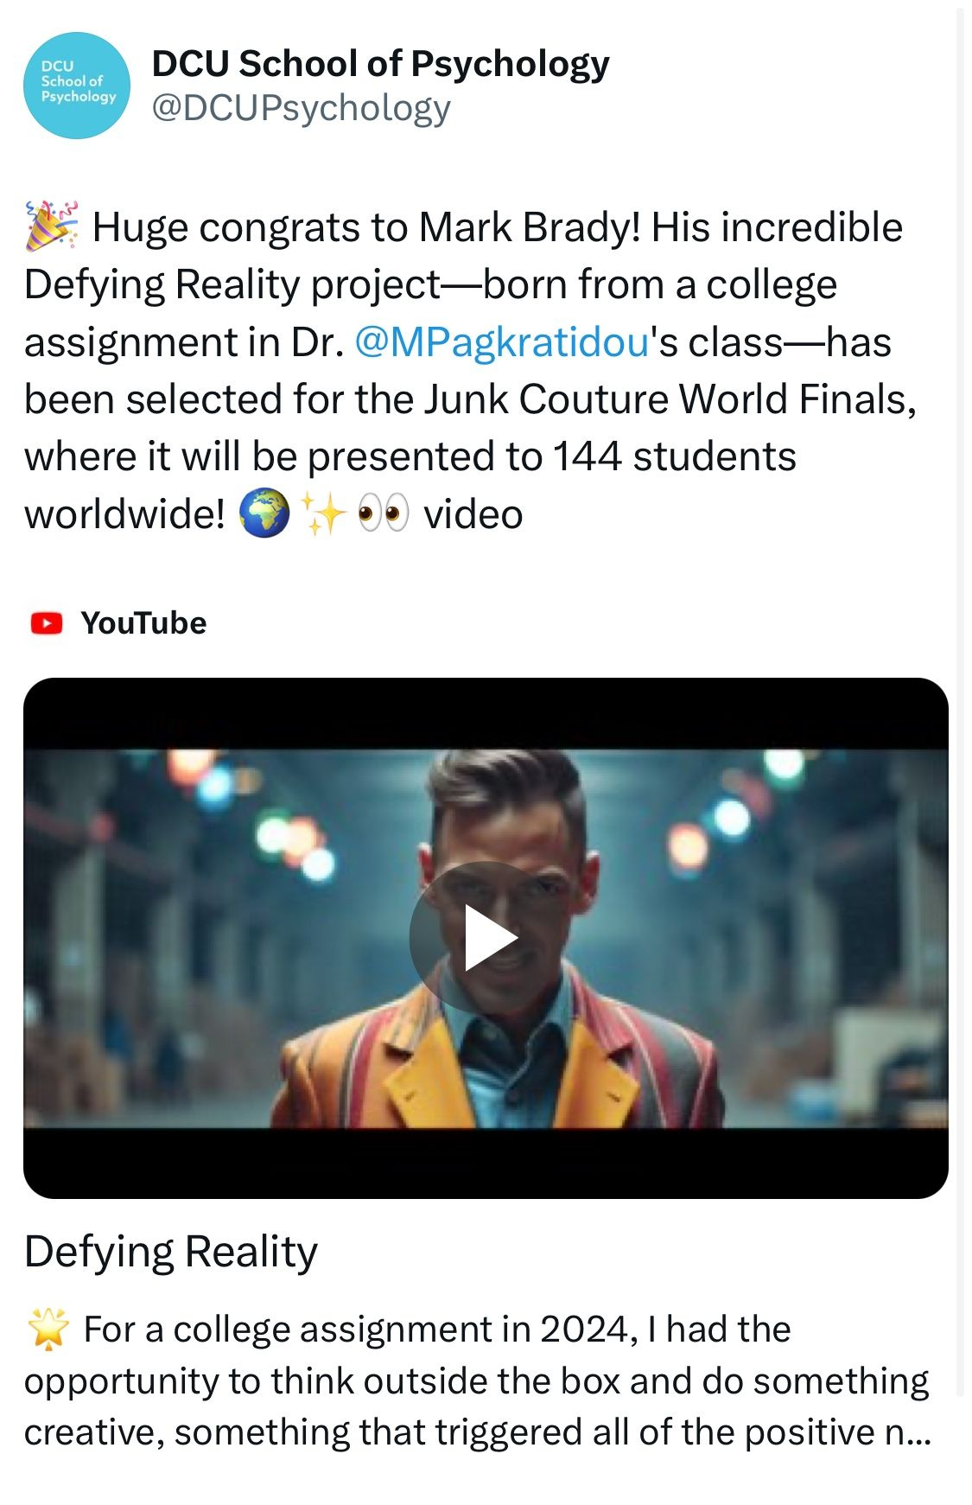The image size is (972, 1505).
Task: Click the eyes emoji before video
Action: [383, 514]
